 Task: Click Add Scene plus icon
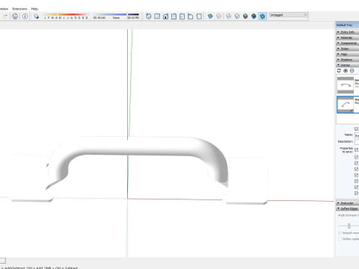pyautogui.click(x=346, y=71)
